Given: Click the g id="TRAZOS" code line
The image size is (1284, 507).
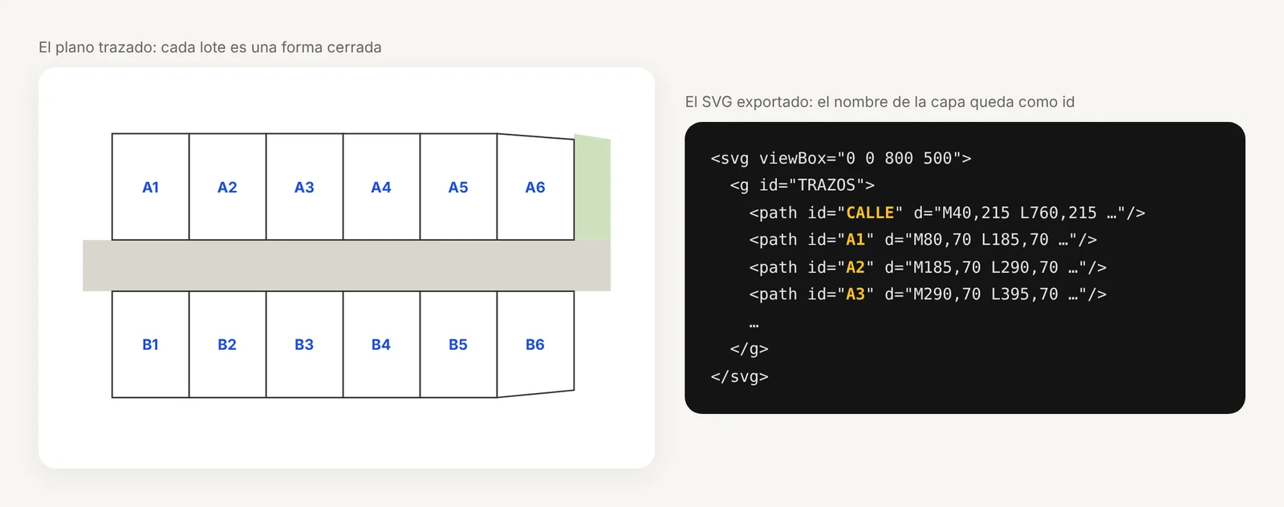Looking at the screenshot, I should point(802,185).
